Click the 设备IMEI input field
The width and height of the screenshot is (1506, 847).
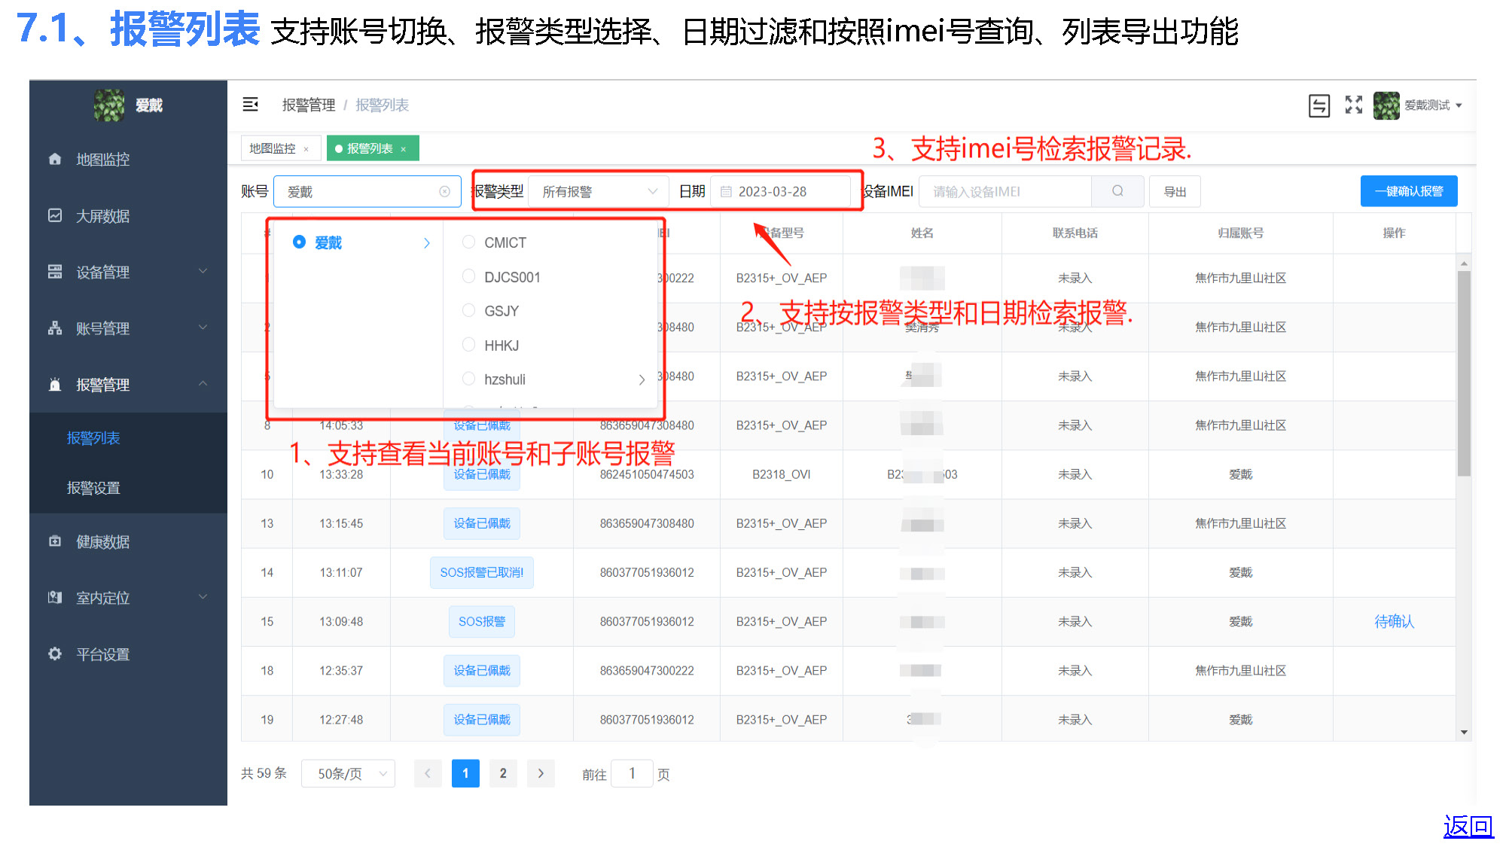click(1006, 191)
